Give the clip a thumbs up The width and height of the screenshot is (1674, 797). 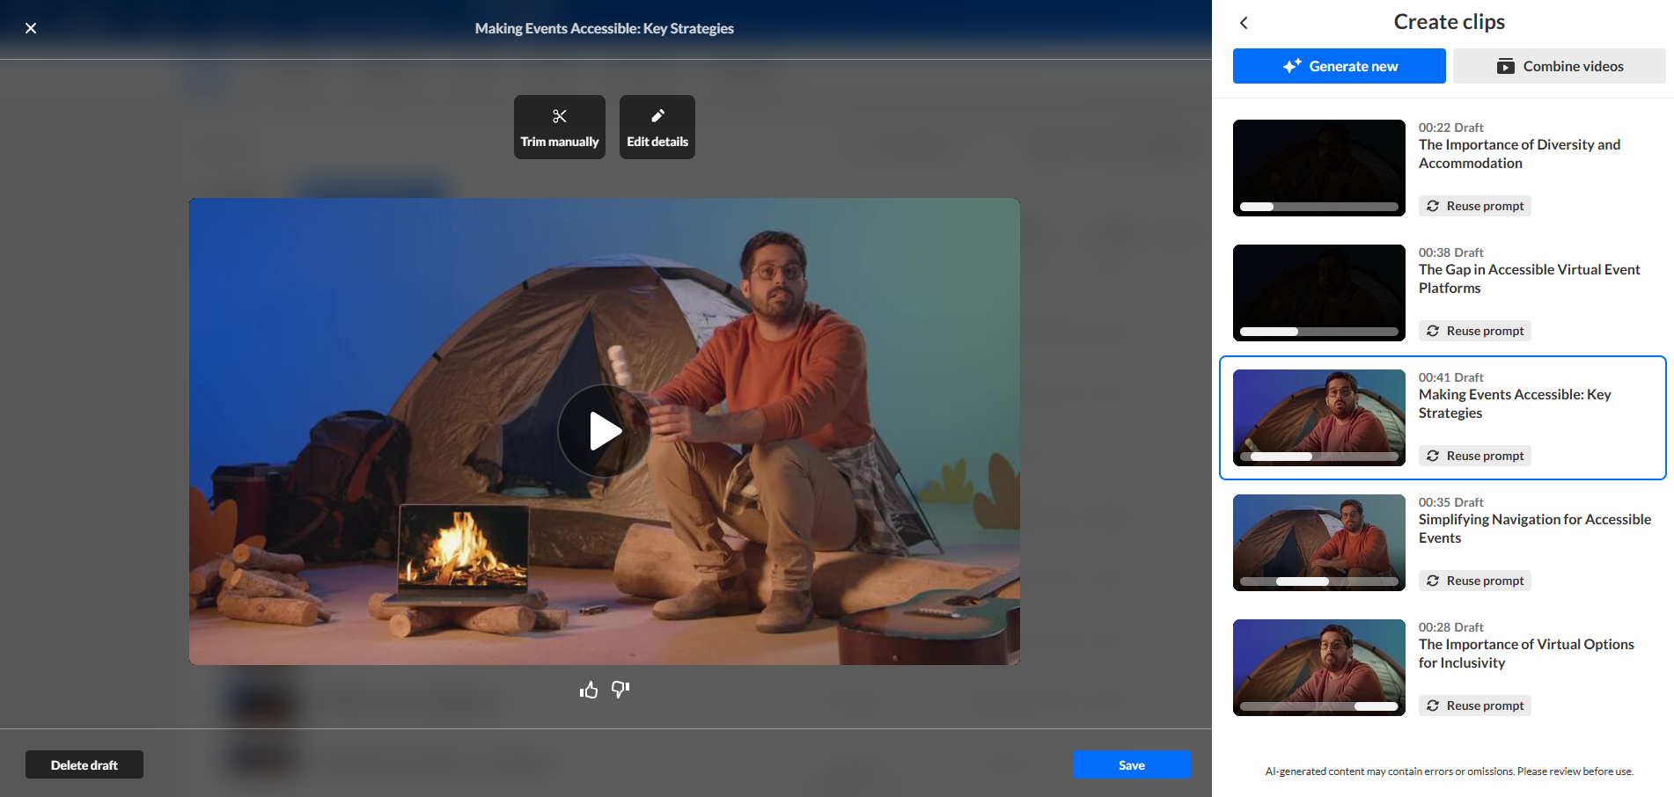589,690
